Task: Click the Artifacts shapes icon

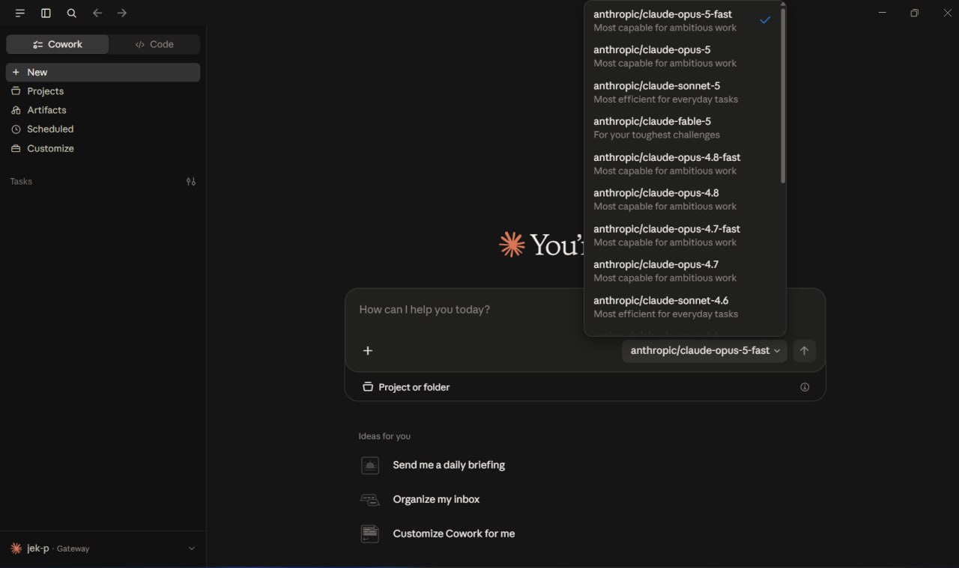Action: (16, 110)
